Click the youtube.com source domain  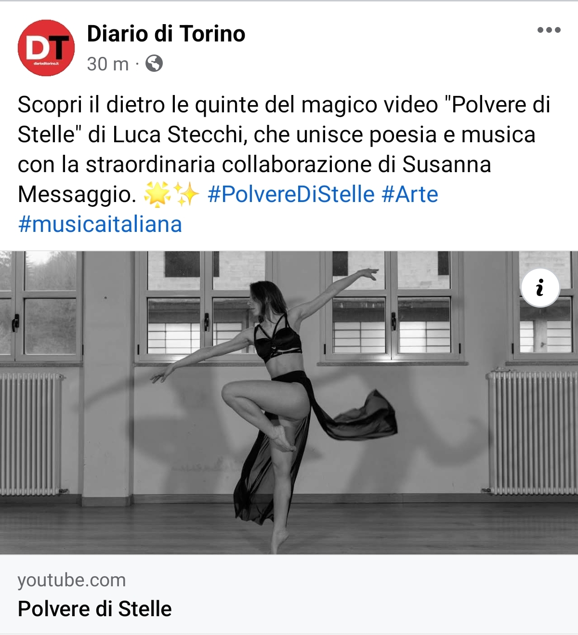(72, 580)
